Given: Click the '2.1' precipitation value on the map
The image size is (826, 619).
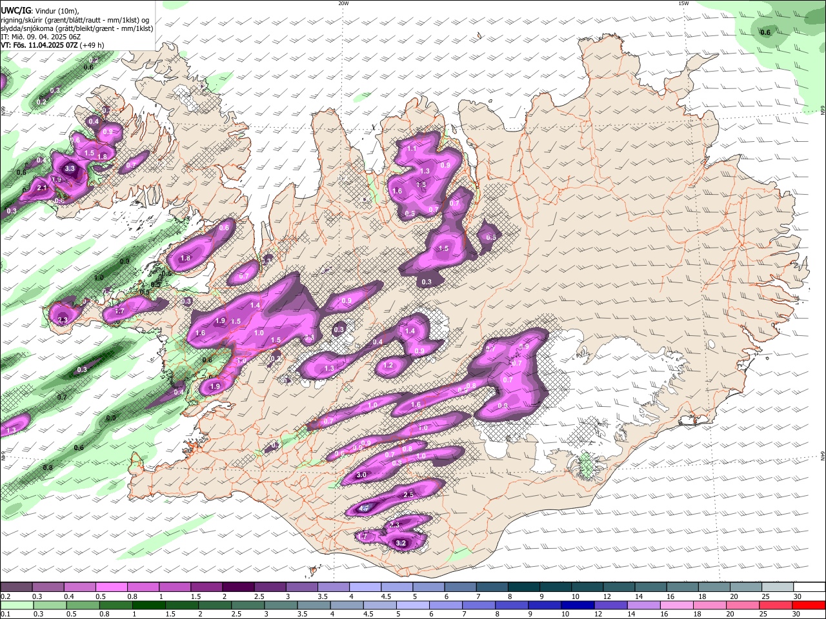Looking at the screenshot, I should (x=43, y=188).
